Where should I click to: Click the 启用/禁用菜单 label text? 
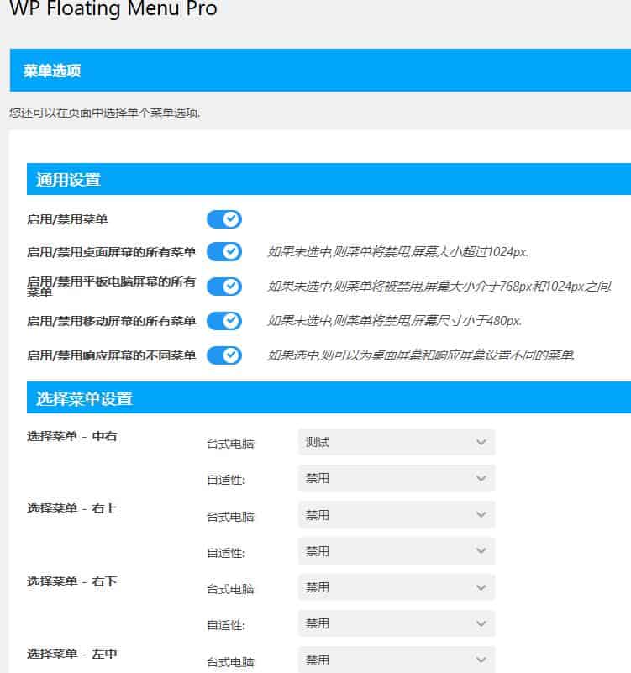67,219
